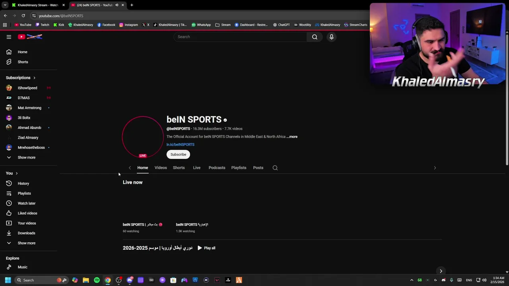
Task: Open Playlists in the sidebar
Action: [x=29, y=193]
